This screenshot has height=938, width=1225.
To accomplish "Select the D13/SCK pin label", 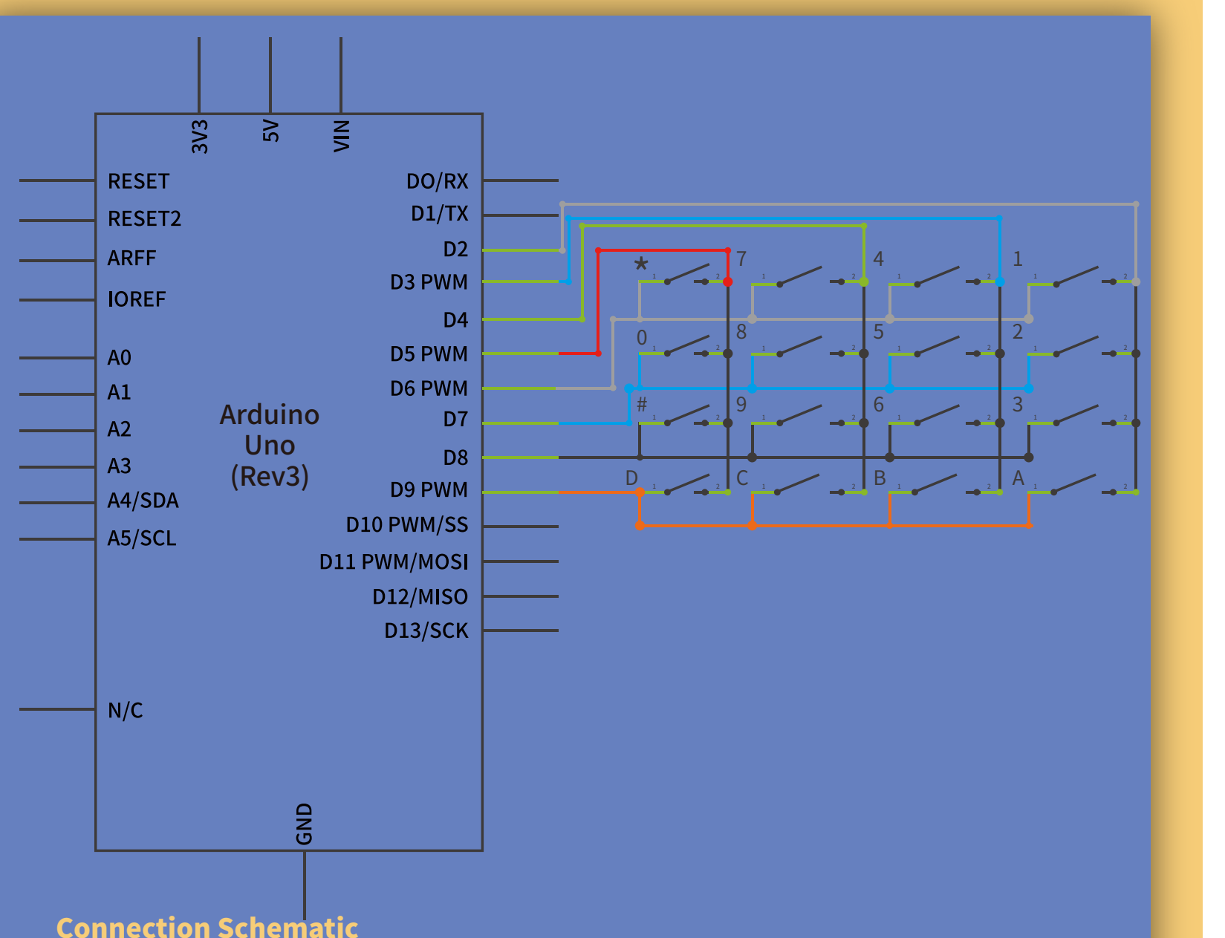I will point(426,631).
